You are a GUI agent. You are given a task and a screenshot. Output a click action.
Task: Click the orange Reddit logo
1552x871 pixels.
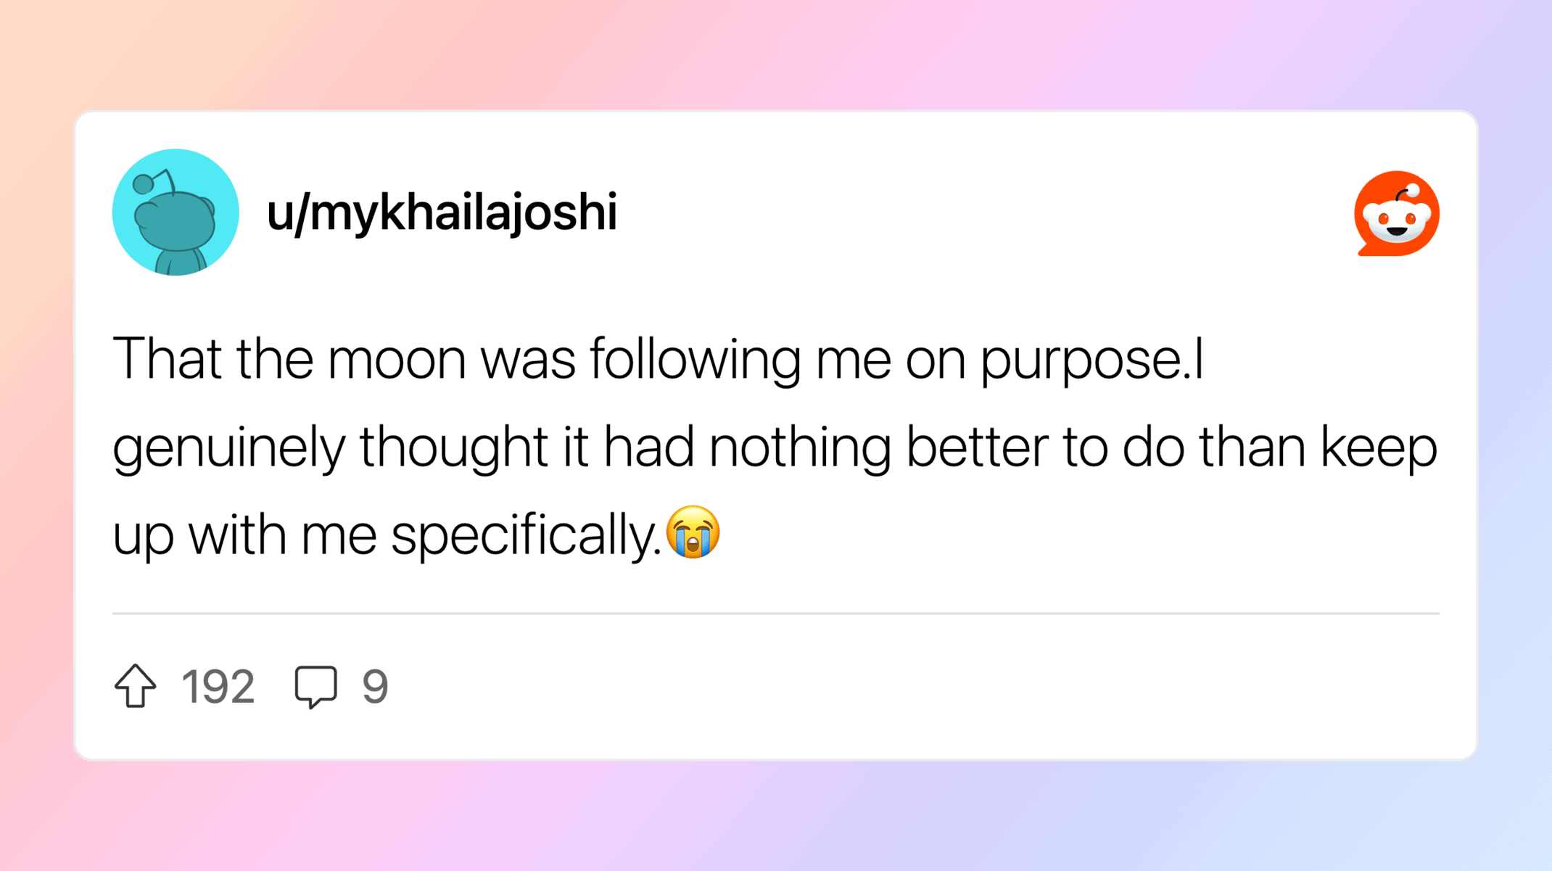point(1396,214)
